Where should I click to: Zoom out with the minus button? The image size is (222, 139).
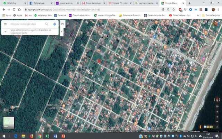(217, 121)
